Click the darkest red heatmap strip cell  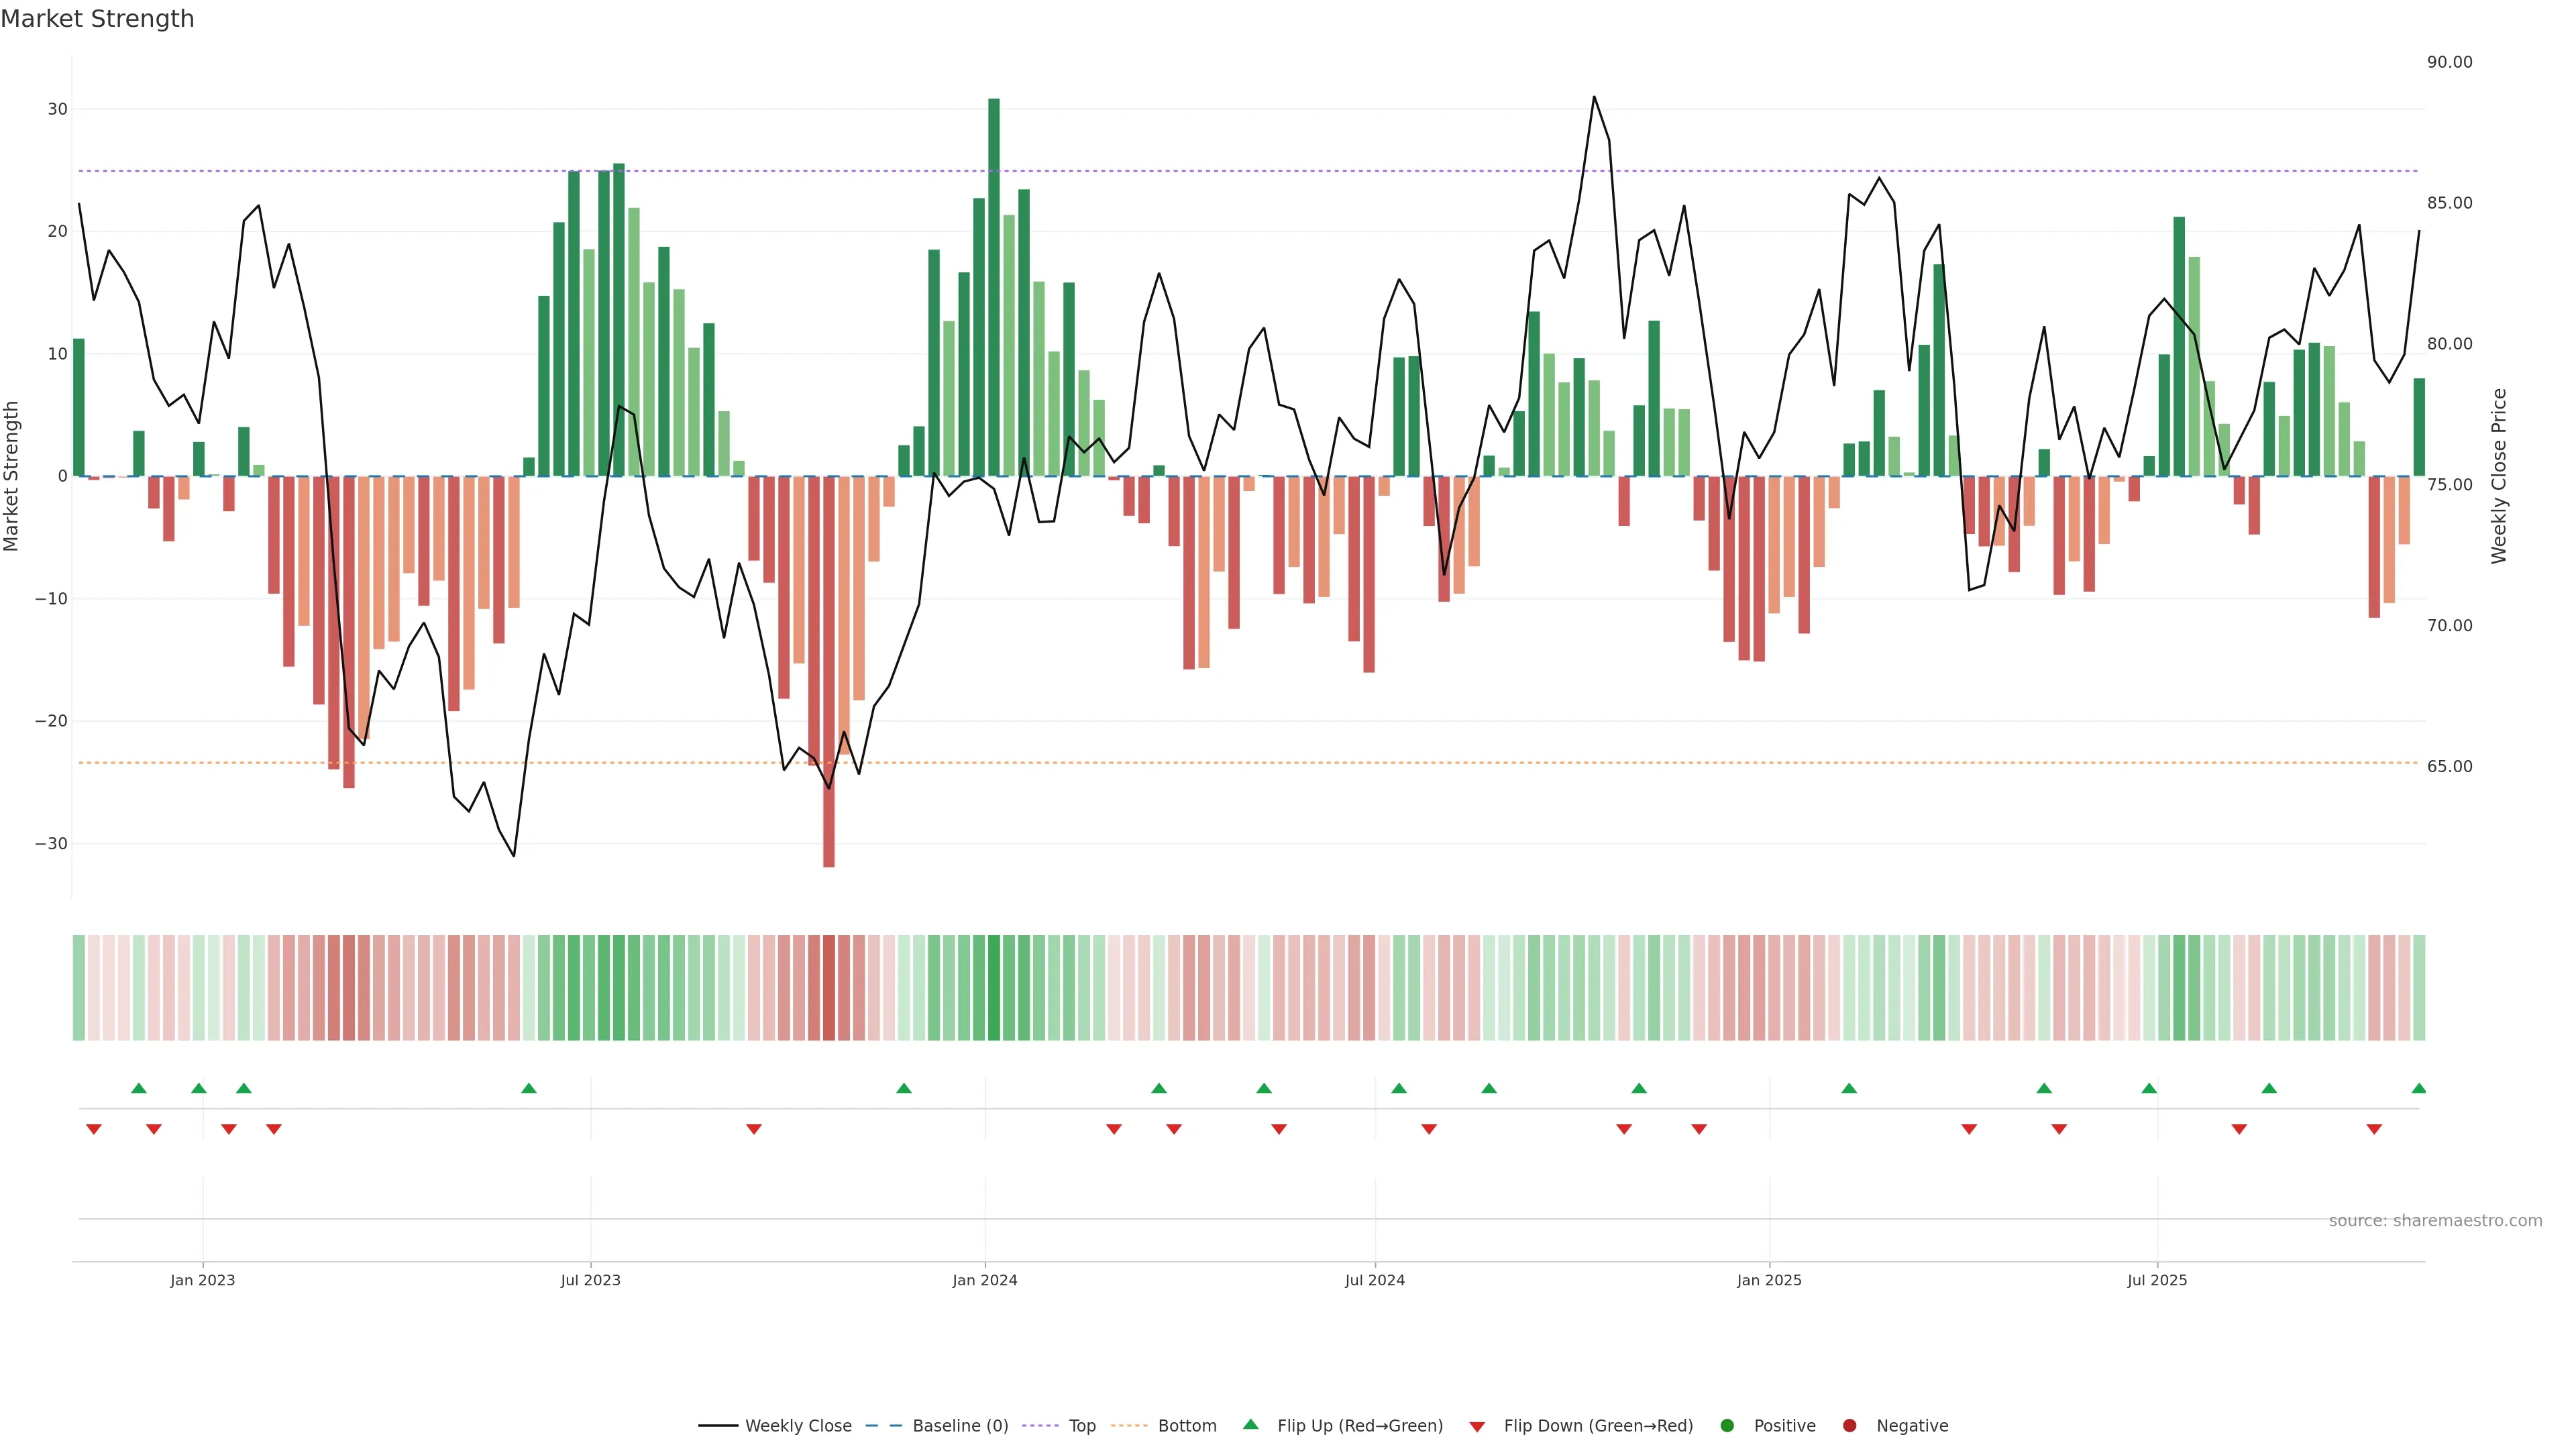point(829,987)
